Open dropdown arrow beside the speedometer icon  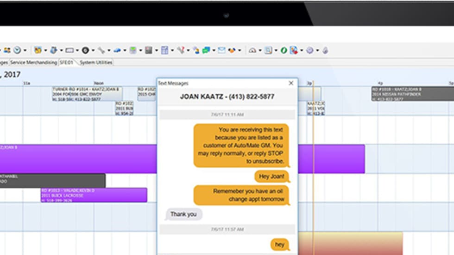point(260,50)
